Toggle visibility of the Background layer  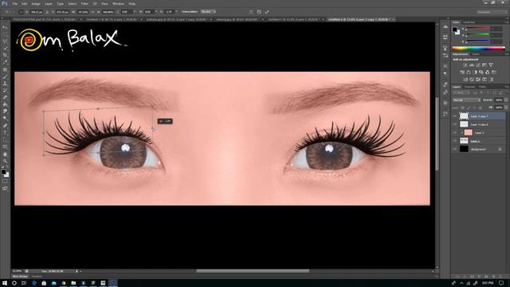[455, 149]
